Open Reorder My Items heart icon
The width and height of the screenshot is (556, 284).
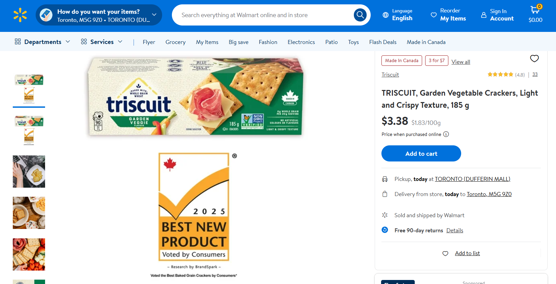(434, 15)
